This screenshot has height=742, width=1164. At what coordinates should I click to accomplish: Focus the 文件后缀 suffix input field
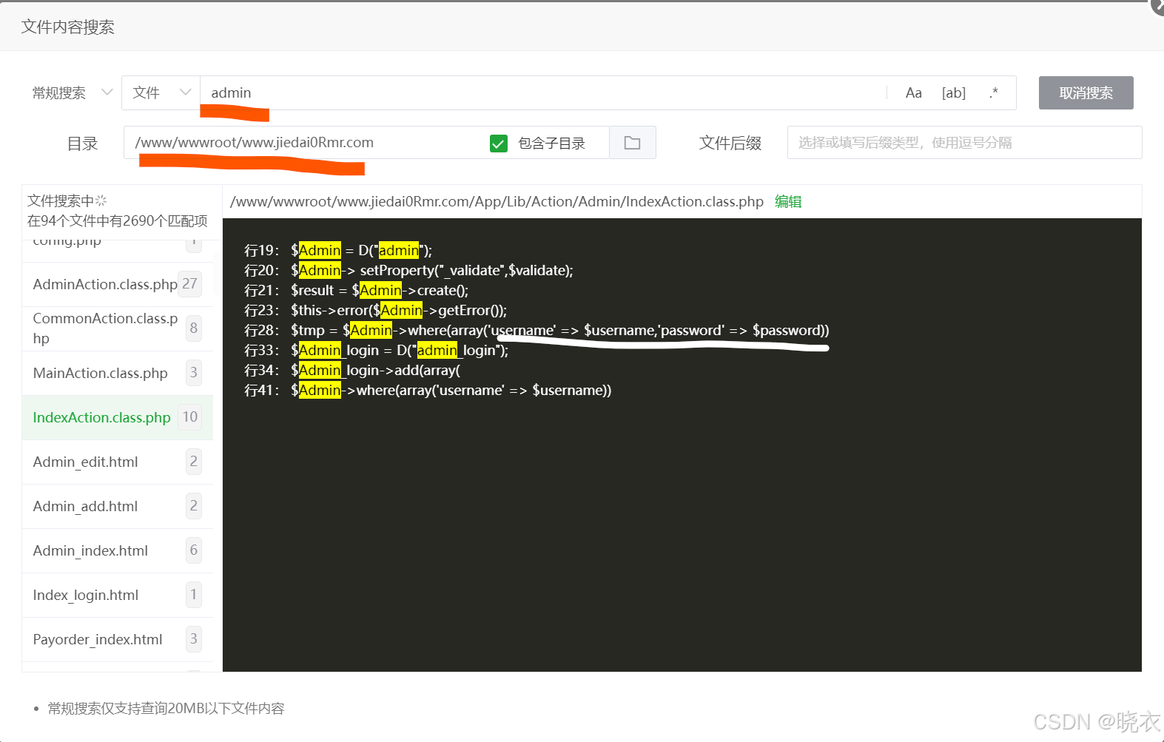tap(964, 143)
